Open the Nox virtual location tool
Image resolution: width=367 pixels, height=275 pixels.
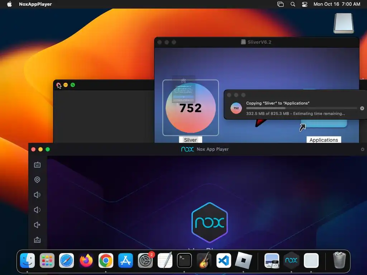pos(37,180)
